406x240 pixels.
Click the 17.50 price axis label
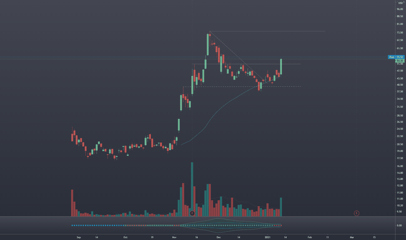point(400,158)
